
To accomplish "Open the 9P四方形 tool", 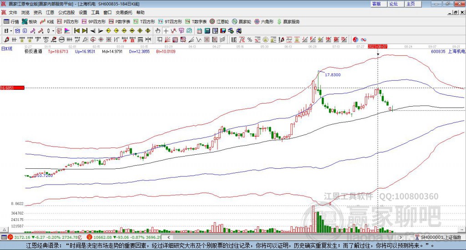I will point(94,22).
